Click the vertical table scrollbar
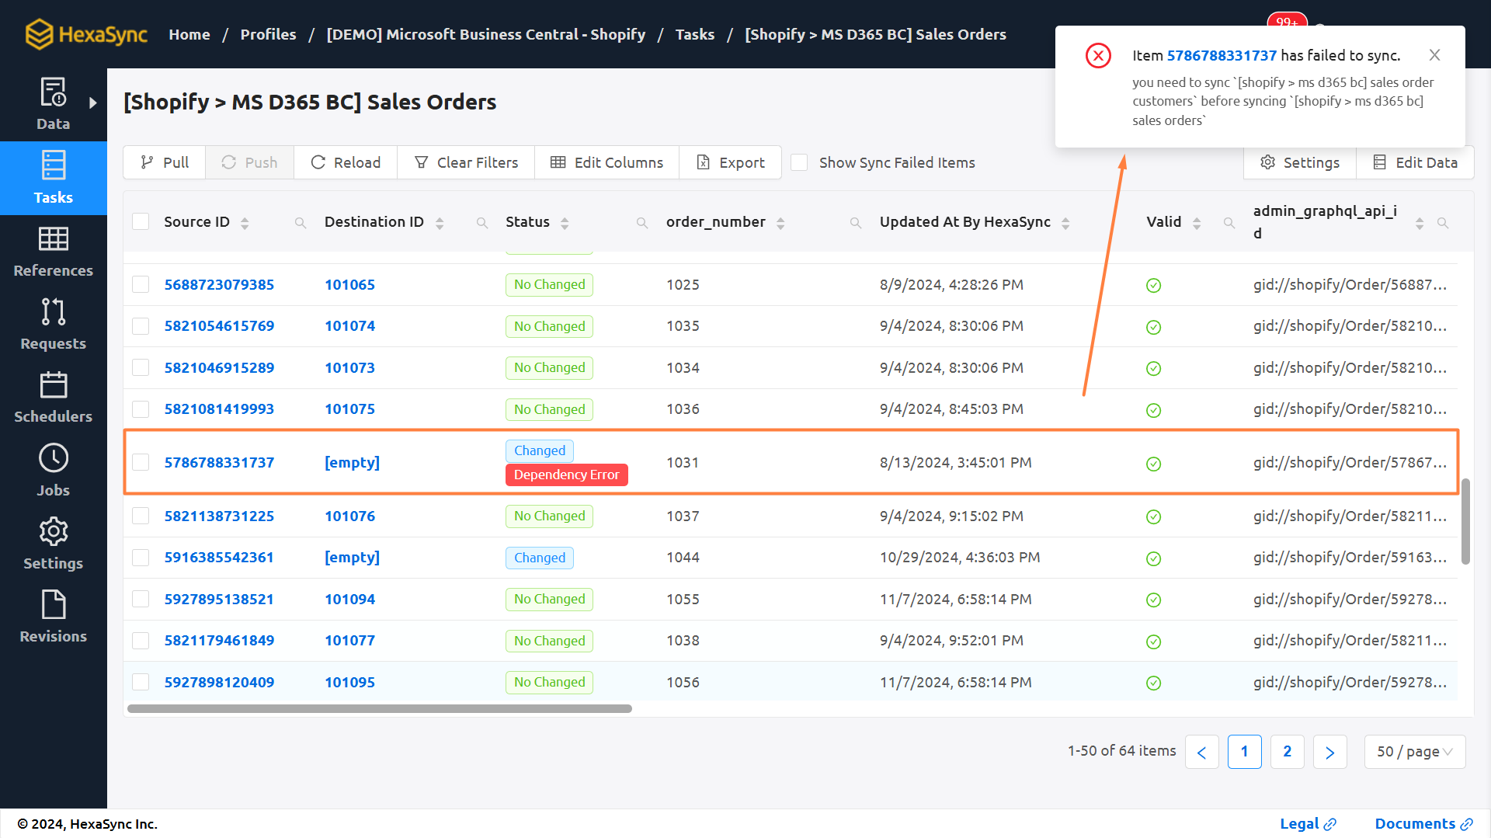1491x838 pixels. [1465, 521]
